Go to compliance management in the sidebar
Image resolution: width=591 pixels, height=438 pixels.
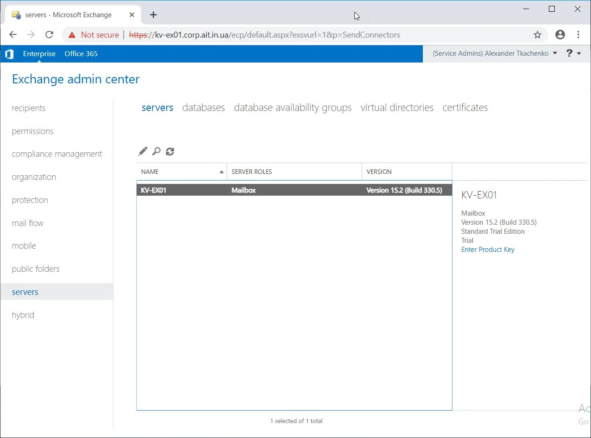57,154
